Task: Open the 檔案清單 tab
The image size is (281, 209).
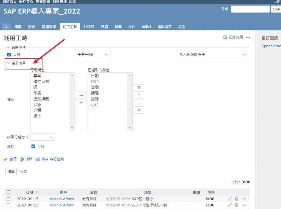Action: click(165, 27)
